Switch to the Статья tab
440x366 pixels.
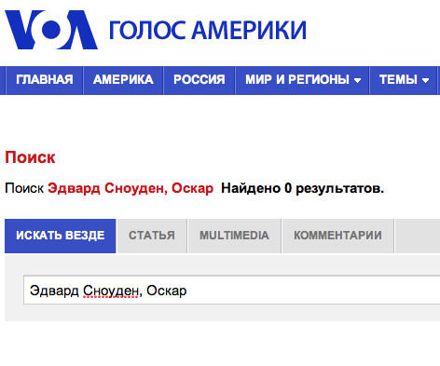[152, 236]
